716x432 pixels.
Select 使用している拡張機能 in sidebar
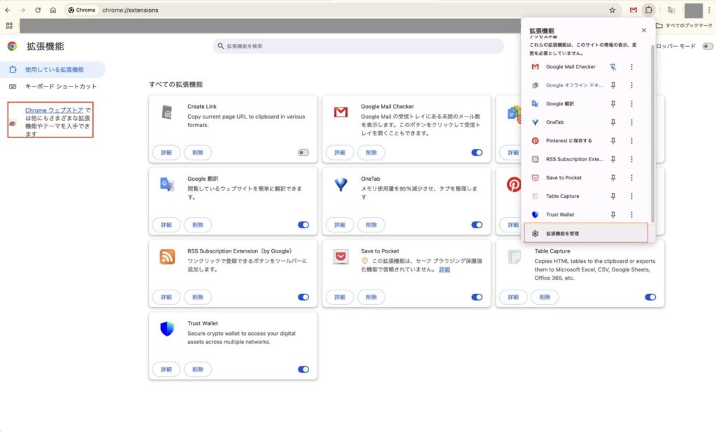[x=52, y=70]
